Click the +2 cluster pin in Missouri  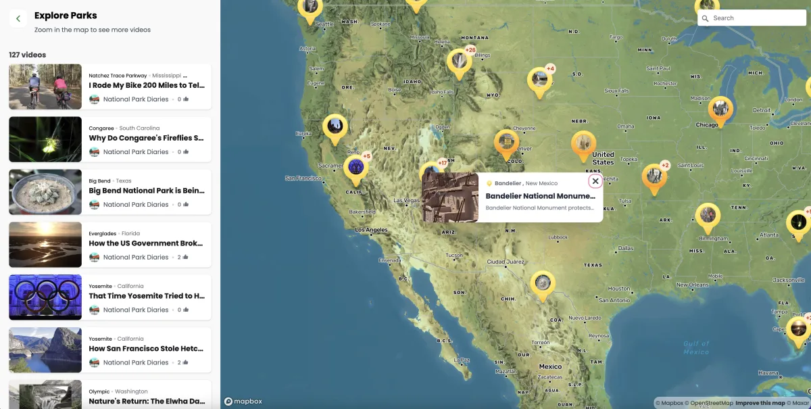654,178
